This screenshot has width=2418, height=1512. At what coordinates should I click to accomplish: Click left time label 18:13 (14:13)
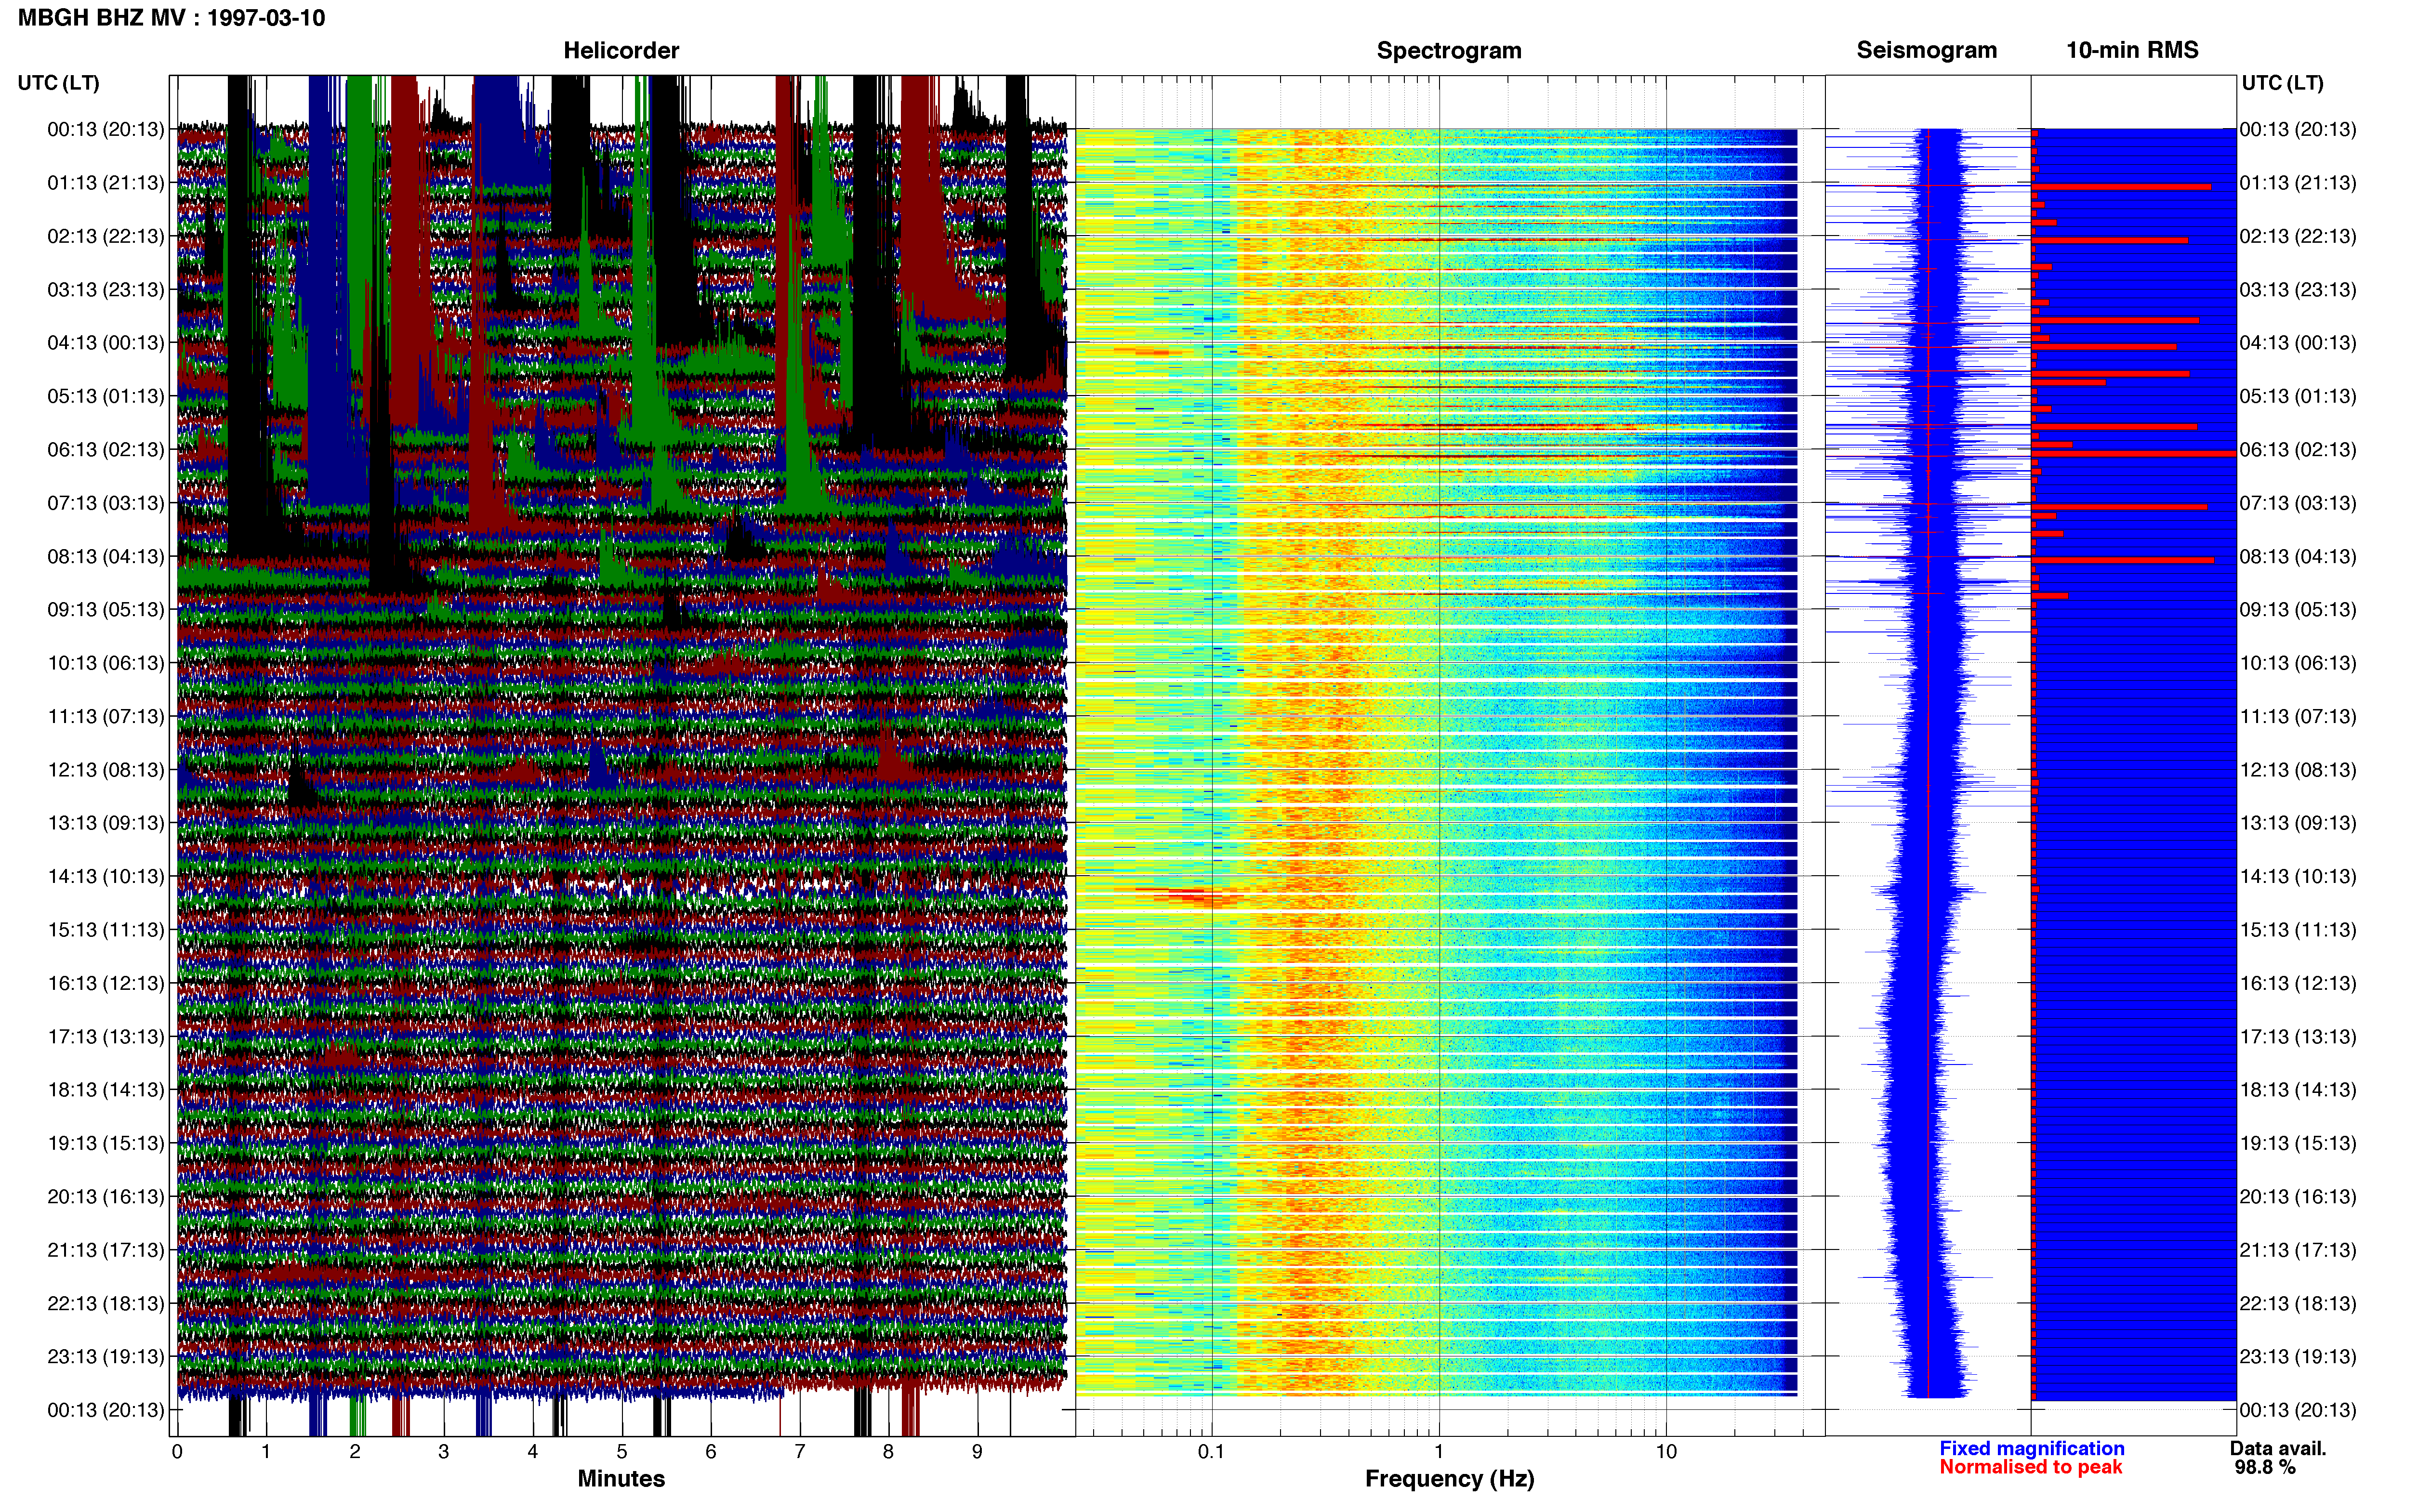click(x=106, y=1090)
